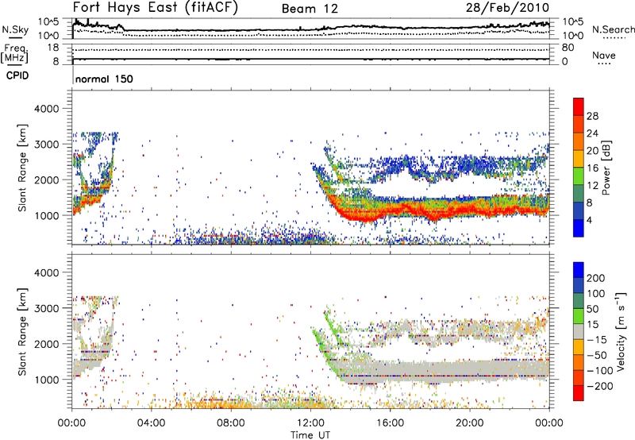Select the 'normal 150' CPID text
This screenshot has height=440, width=635.
click(104, 79)
